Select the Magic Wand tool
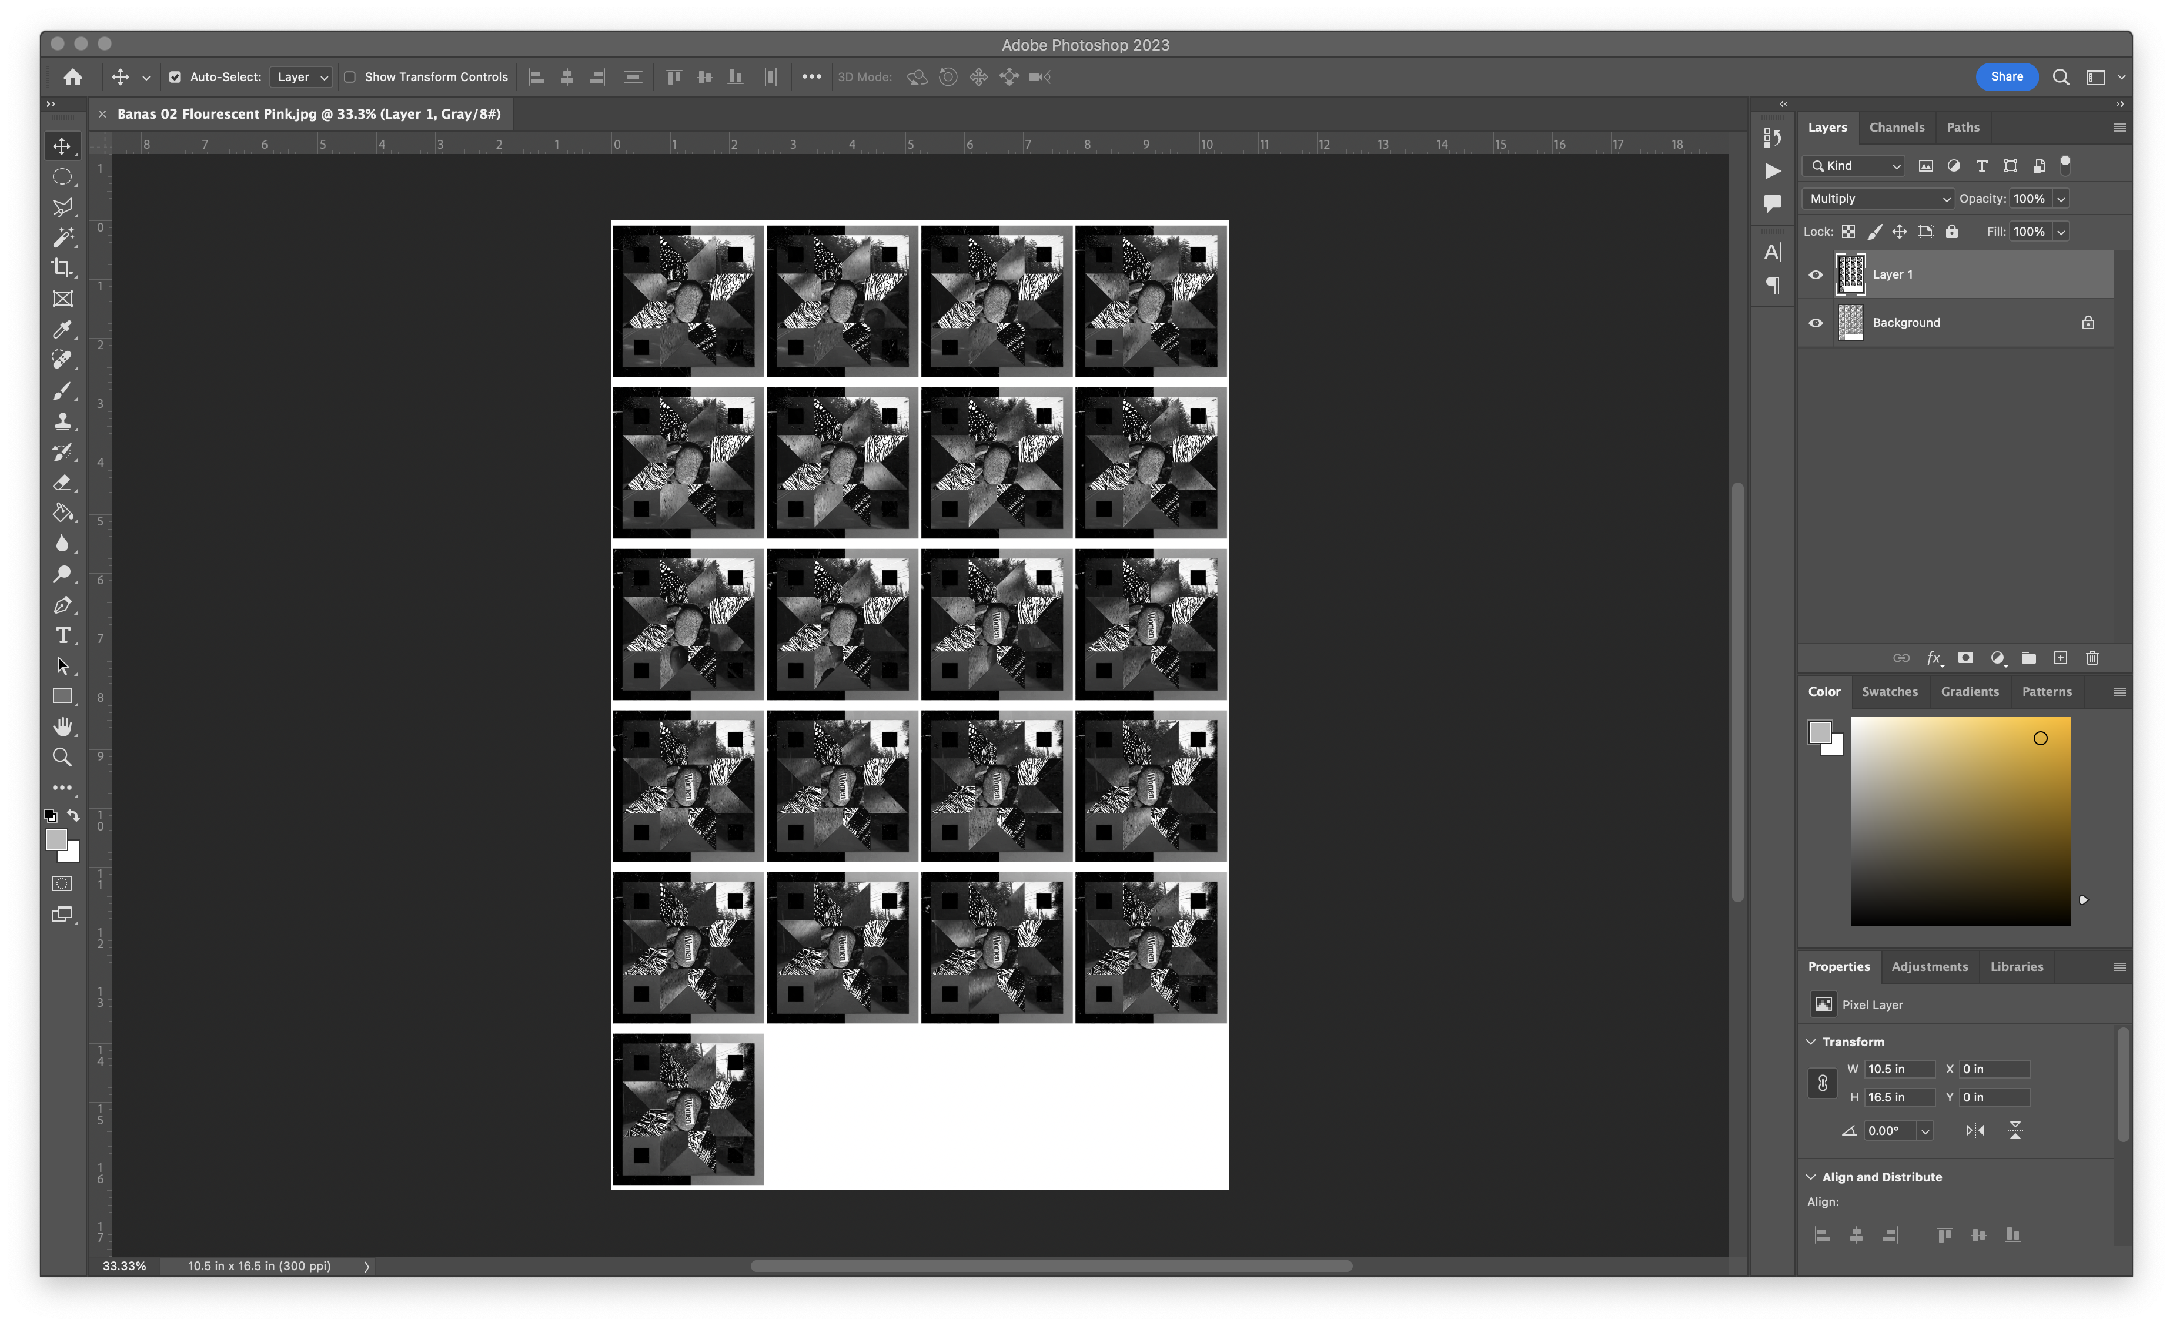The width and height of the screenshot is (2173, 1326). point(62,237)
